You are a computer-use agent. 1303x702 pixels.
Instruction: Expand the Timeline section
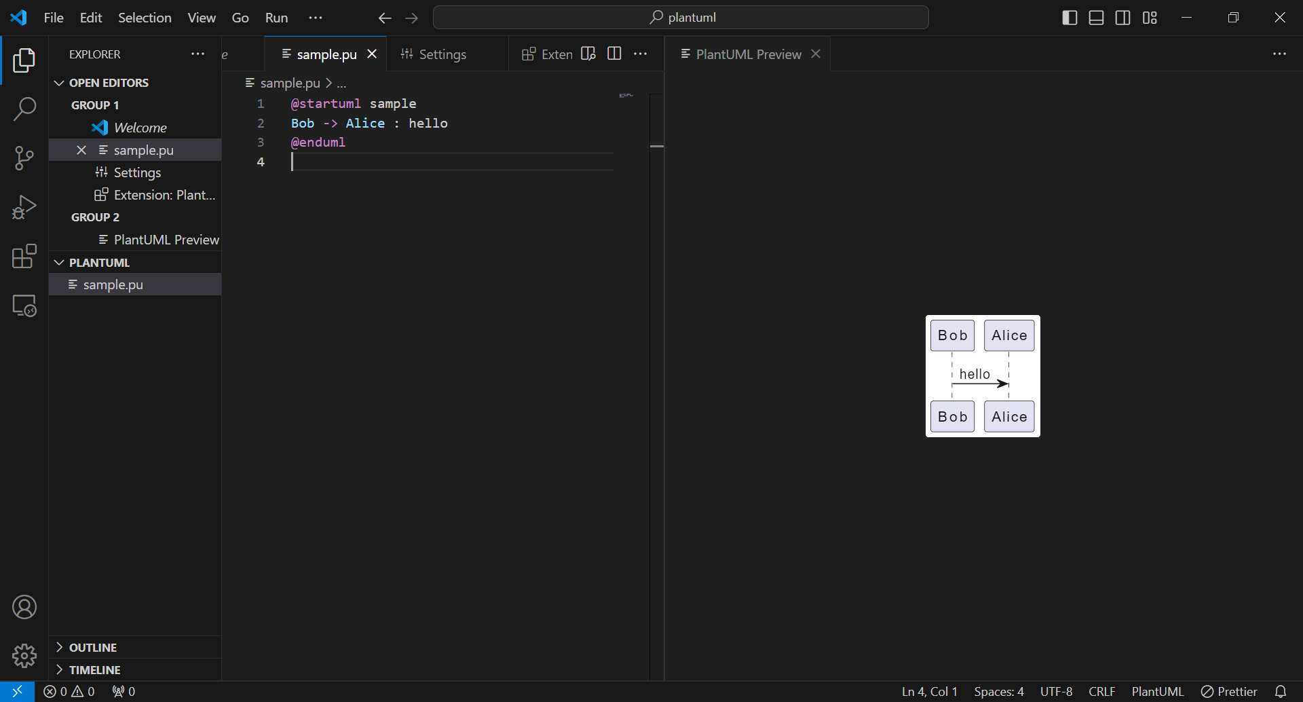(94, 670)
